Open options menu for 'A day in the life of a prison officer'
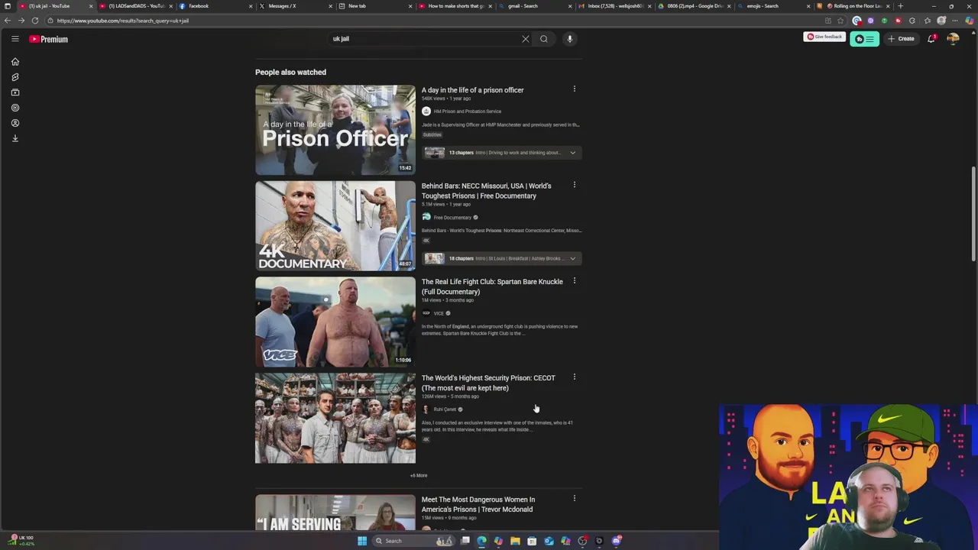 click(x=575, y=89)
